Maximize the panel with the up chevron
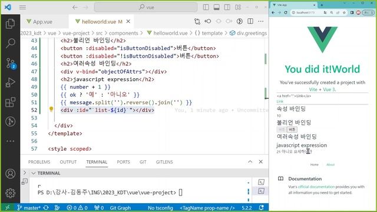The height and width of the screenshot is (212, 377). [x=250, y=162]
